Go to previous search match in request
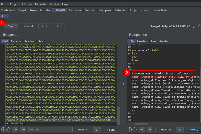This screenshot has width=201, height=134. click(15, 129)
